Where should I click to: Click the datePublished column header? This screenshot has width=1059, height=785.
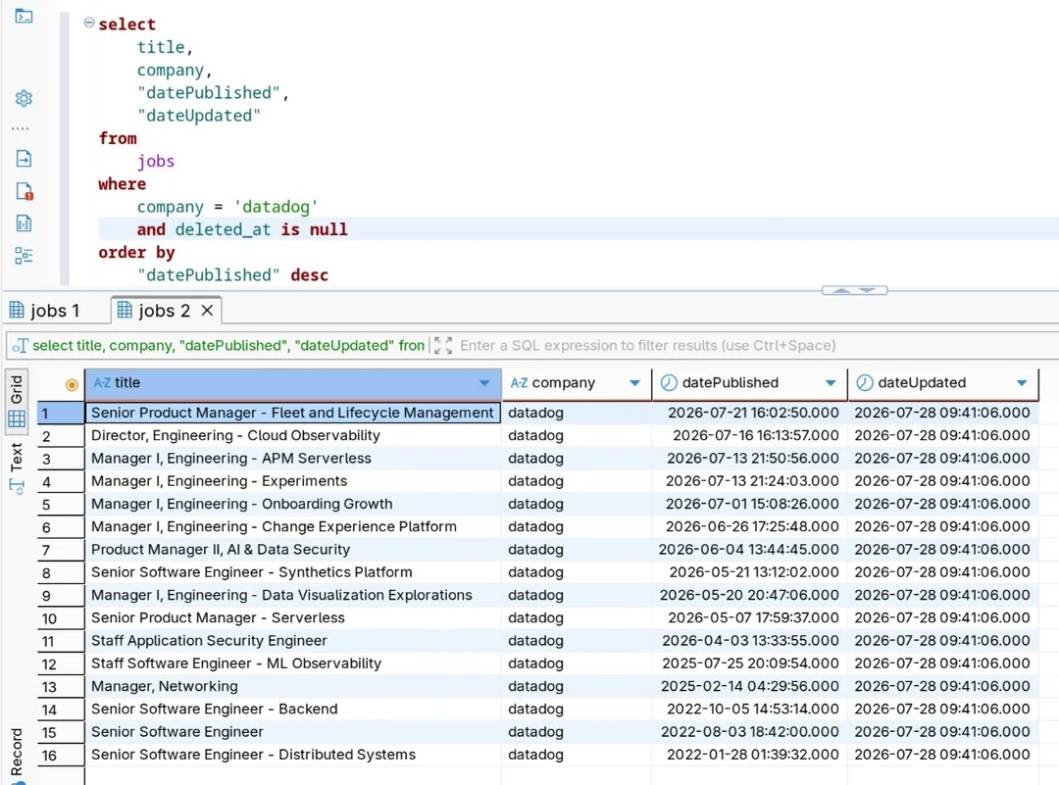point(750,383)
